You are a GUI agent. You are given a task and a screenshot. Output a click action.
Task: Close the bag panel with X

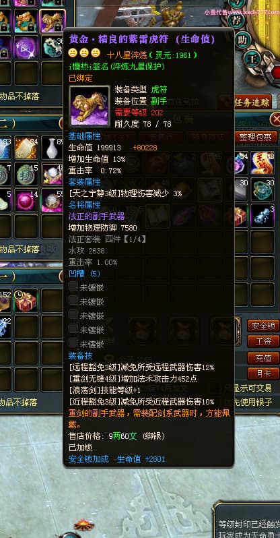point(275,119)
